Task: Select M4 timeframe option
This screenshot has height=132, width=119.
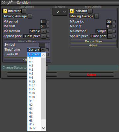Action: (34, 70)
